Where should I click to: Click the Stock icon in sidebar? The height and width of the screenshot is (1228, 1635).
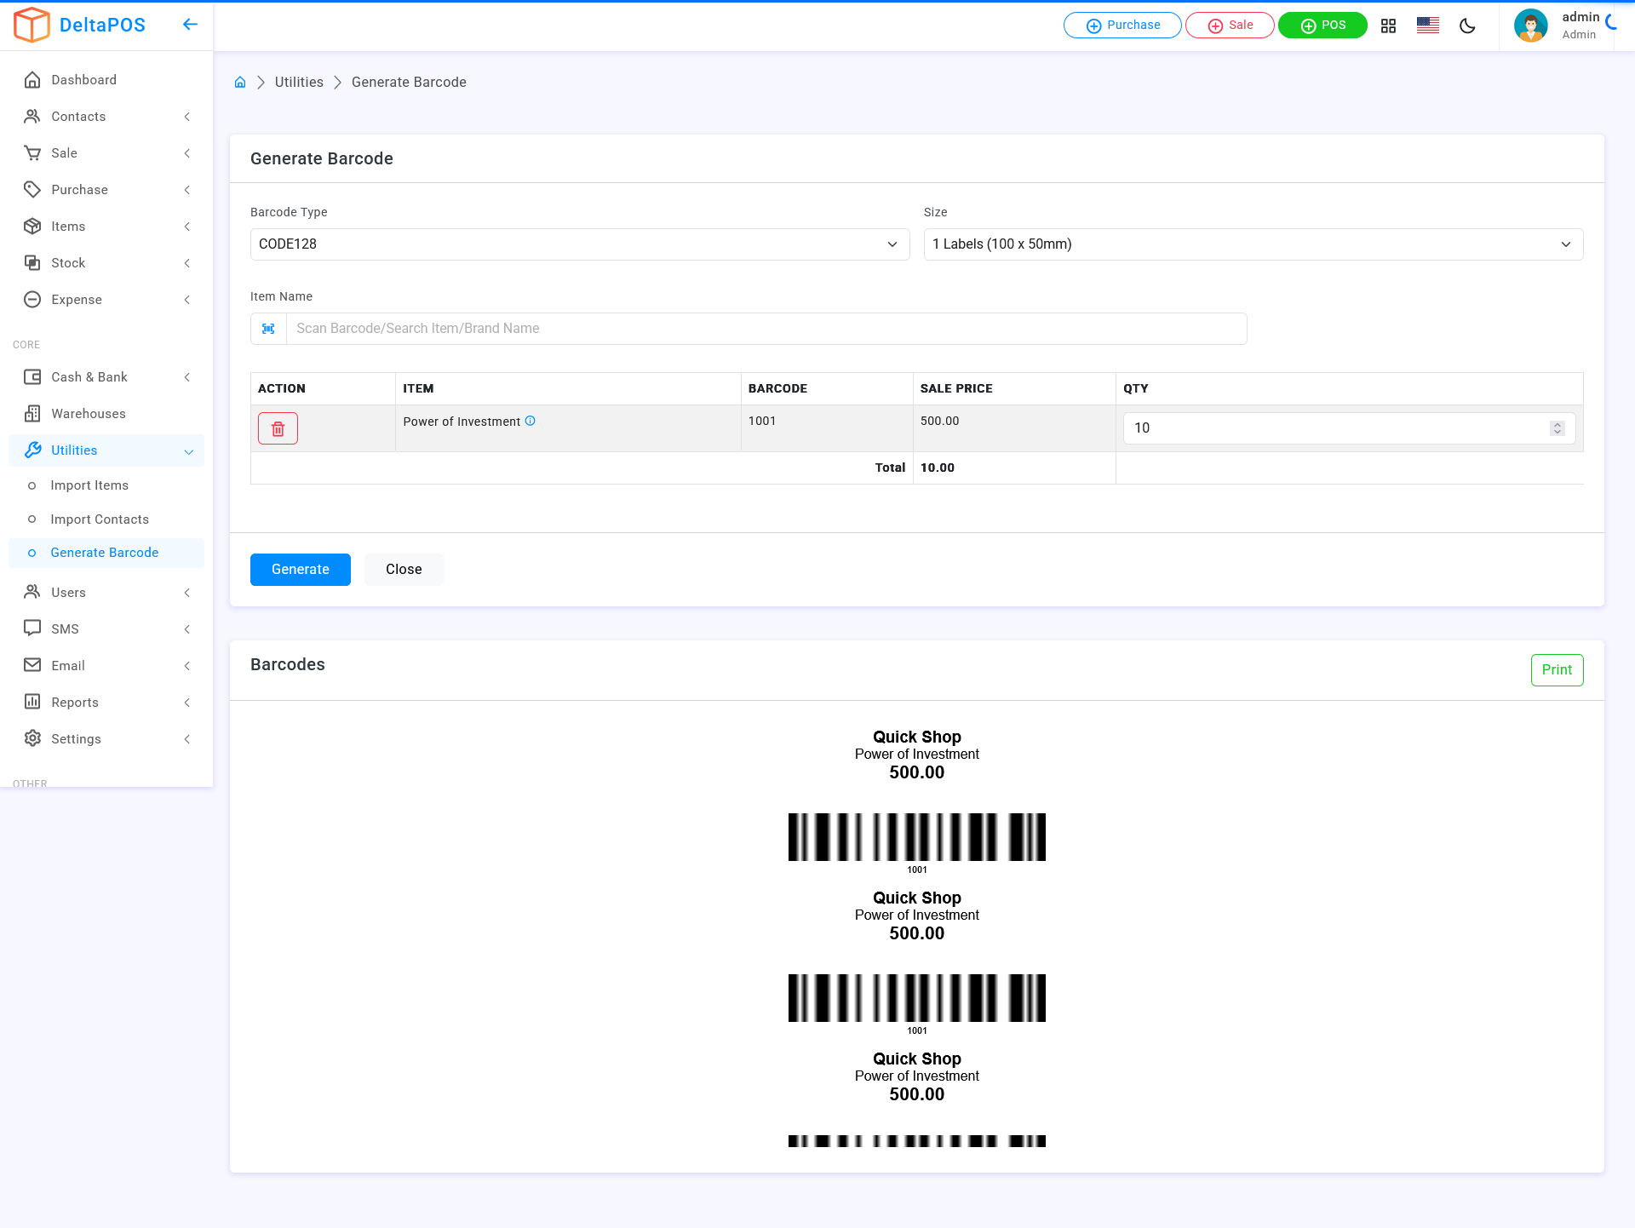(x=32, y=263)
